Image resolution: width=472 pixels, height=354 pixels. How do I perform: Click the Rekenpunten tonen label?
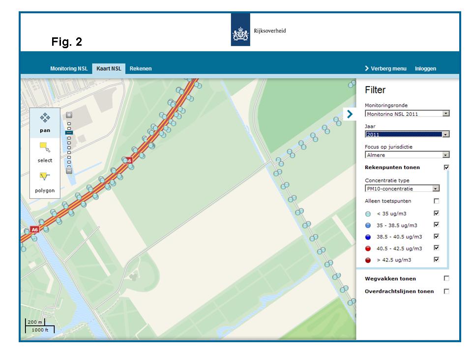(392, 167)
